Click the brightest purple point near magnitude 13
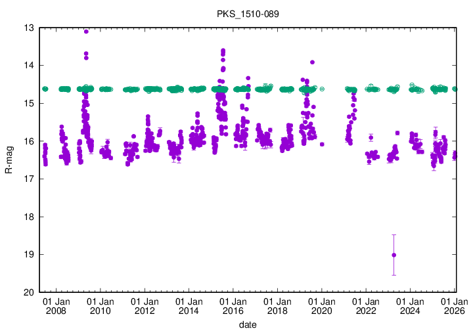473x331 pixels. pos(86,31)
